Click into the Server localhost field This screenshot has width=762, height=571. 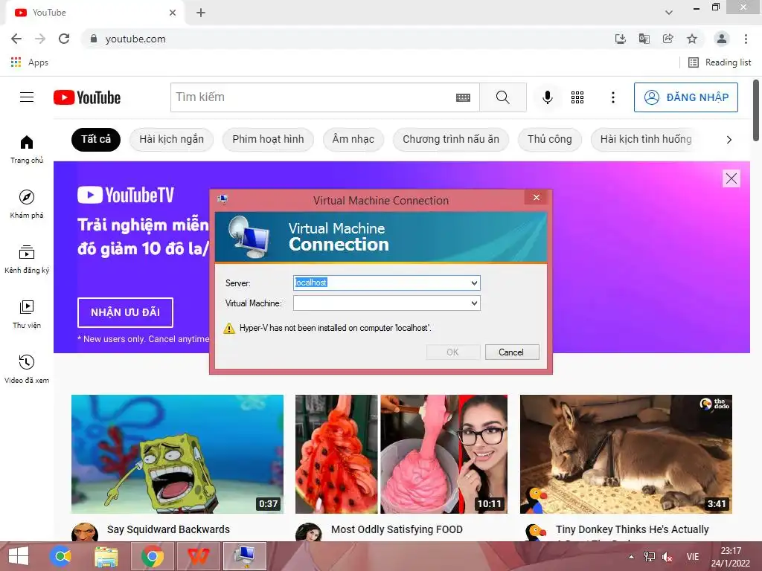tap(381, 283)
